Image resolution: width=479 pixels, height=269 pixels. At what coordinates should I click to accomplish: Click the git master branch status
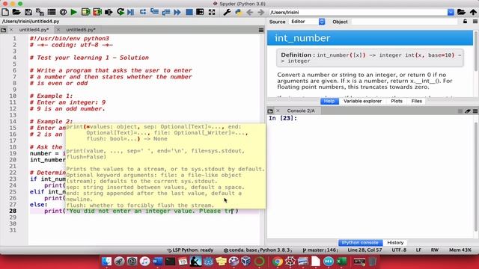coord(320,250)
